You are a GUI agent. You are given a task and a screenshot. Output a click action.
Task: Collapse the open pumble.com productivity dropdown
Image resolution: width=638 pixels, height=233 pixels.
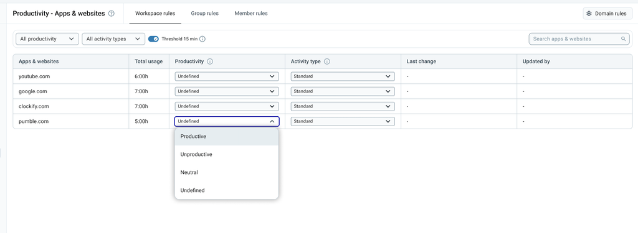227,121
